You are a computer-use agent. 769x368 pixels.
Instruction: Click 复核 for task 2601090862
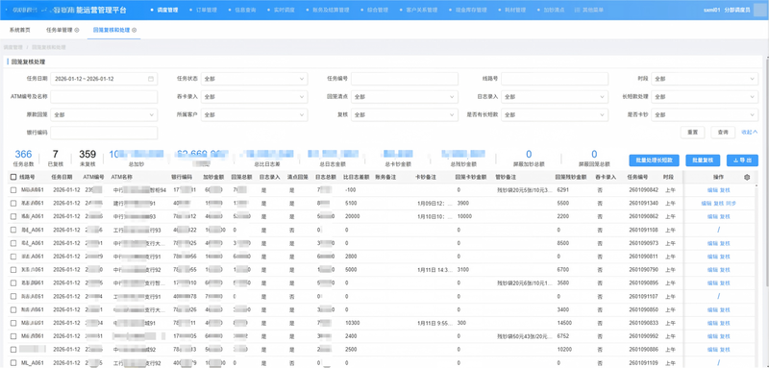(725, 216)
